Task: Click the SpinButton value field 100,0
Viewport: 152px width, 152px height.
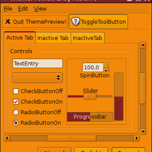Action: point(93,67)
